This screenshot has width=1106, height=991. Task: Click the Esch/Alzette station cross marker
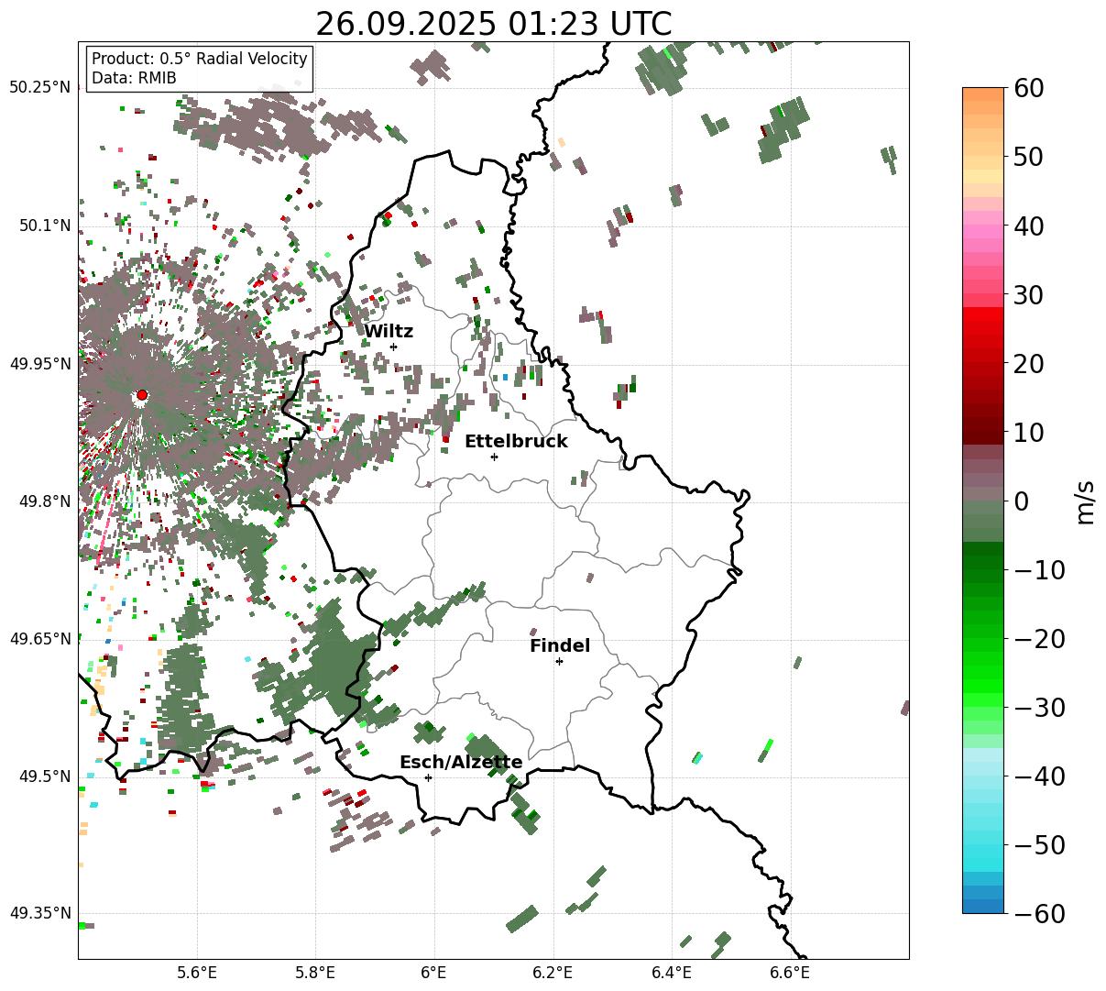(428, 777)
